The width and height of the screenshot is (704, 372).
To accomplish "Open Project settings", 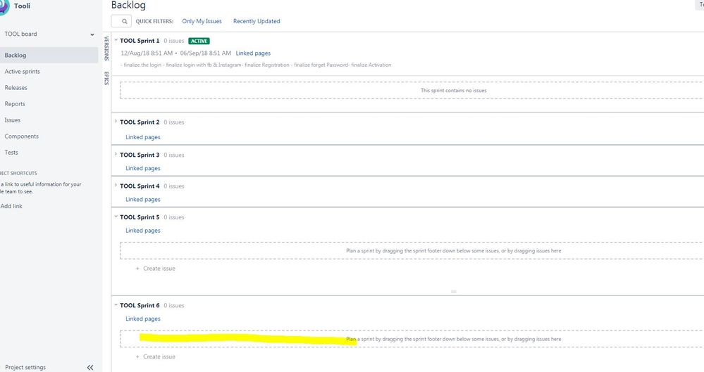I will tap(25, 367).
